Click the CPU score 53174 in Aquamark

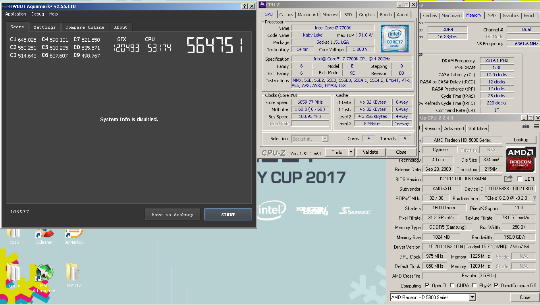tap(159, 48)
